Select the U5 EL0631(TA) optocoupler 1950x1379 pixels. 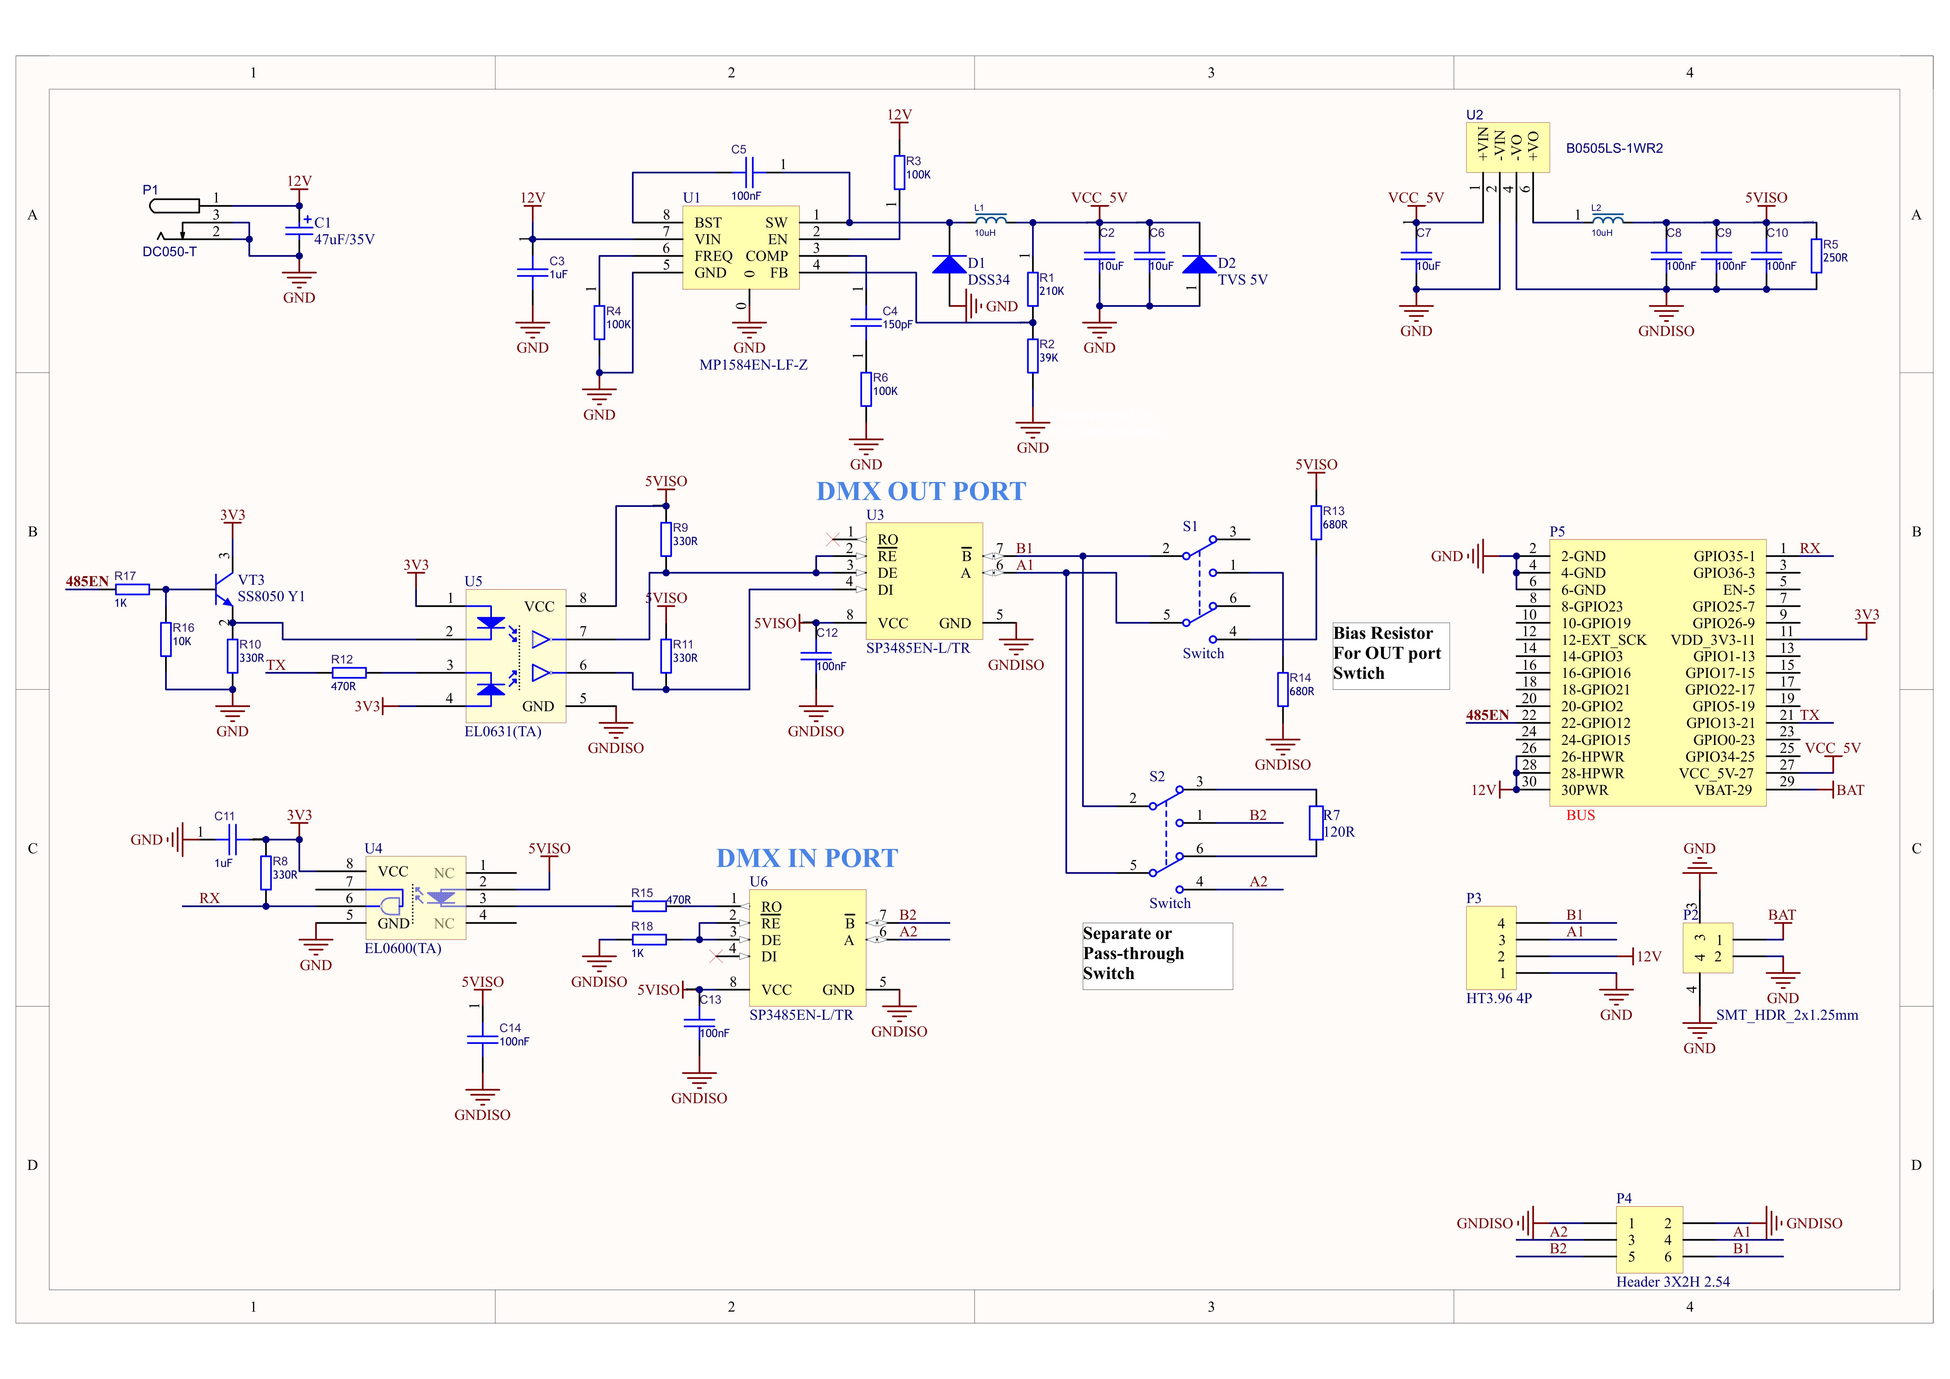click(516, 656)
